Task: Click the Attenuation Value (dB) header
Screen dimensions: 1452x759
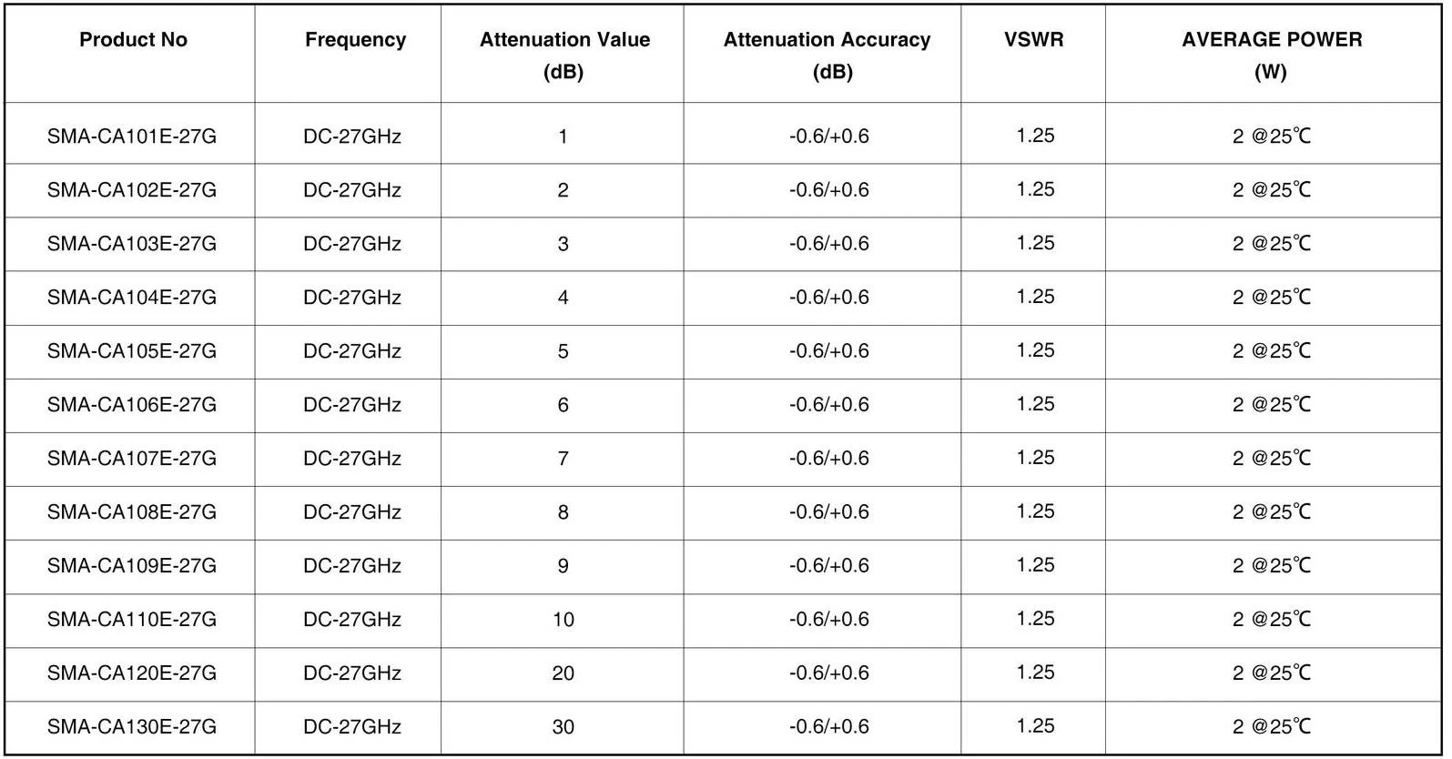Action: (x=564, y=56)
